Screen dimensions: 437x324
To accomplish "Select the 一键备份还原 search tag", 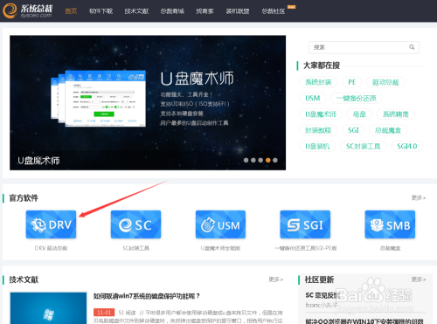I will coord(357,98).
